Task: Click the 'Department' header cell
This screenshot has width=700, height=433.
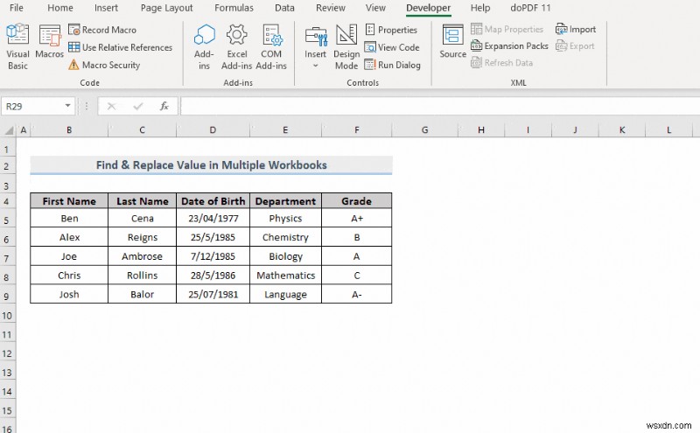Action: click(x=285, y=201)
